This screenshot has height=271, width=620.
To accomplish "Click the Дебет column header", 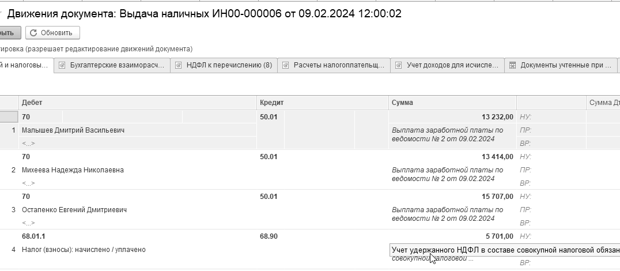I will [x=138, y=103].
